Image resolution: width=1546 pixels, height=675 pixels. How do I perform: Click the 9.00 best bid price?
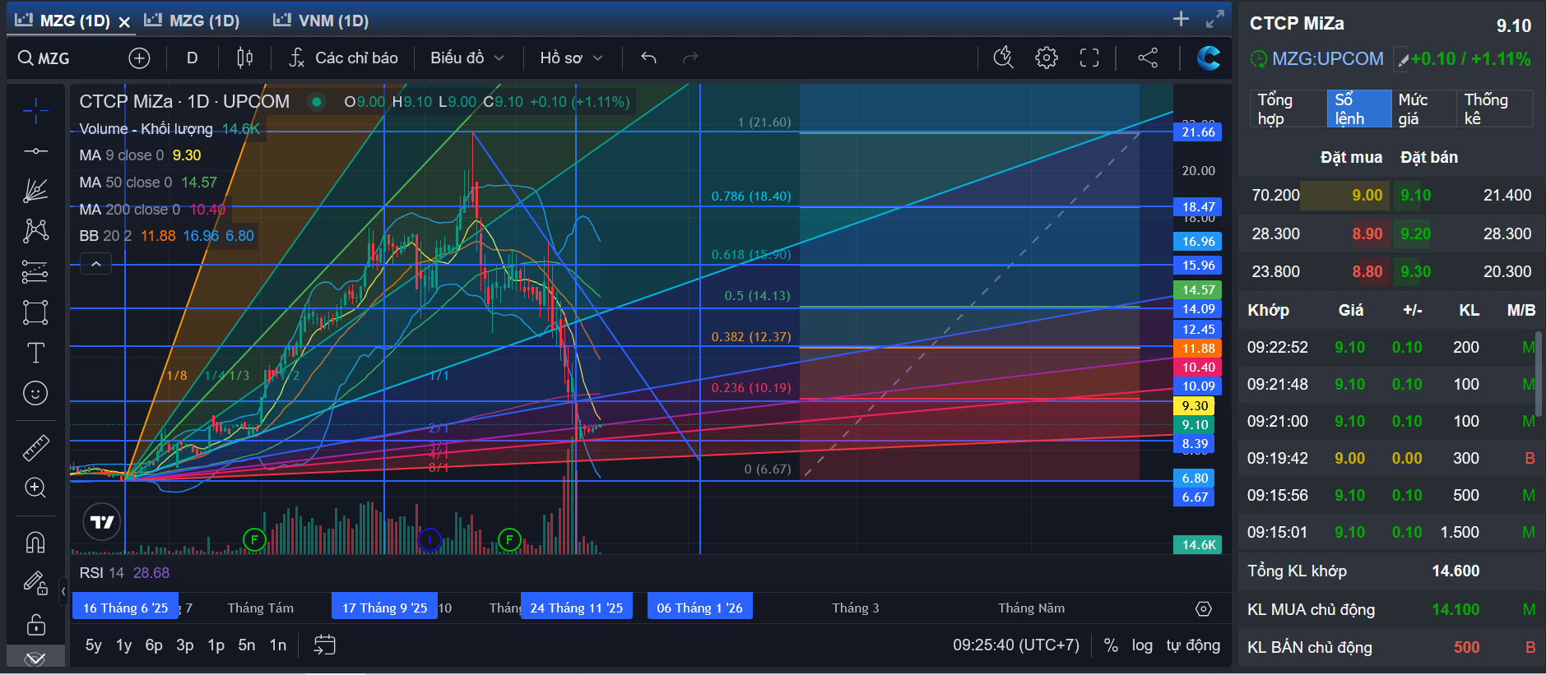pyautogui.click(x=1367, y=196)
